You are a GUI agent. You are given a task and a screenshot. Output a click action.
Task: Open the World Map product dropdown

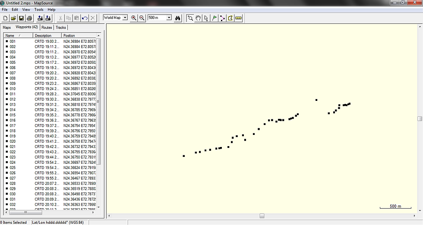[125, 18]
